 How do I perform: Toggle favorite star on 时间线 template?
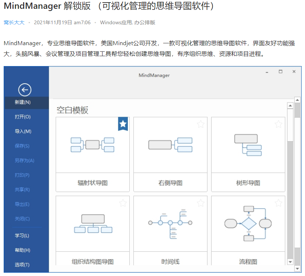pyautogui.click(x=201, y=203)
